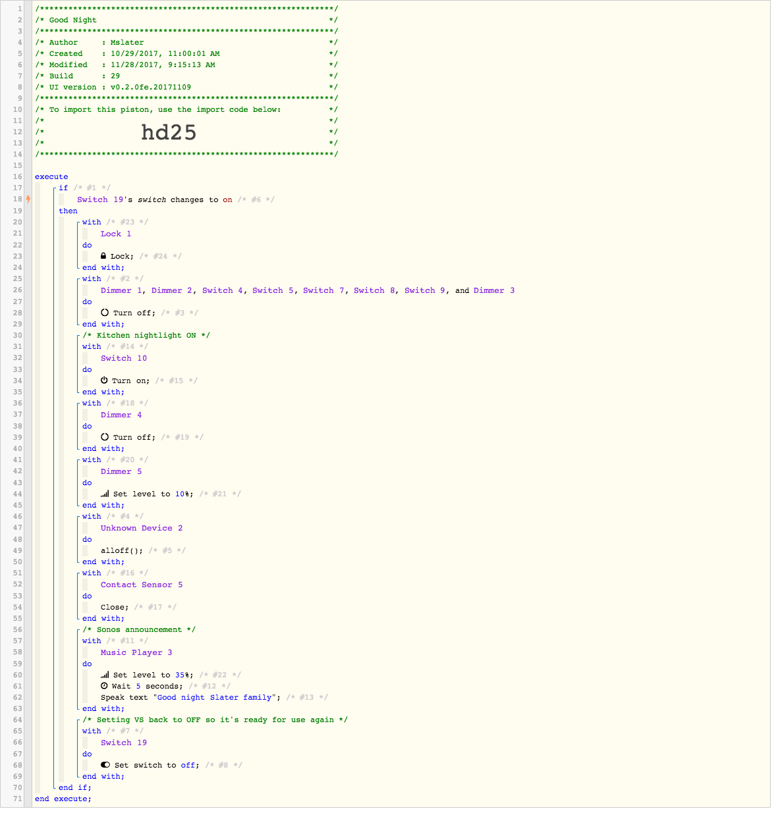Select device Switch 9
The height and width of the screenshot is (813, 776).
pyautogui.click(x=425, y=290)
